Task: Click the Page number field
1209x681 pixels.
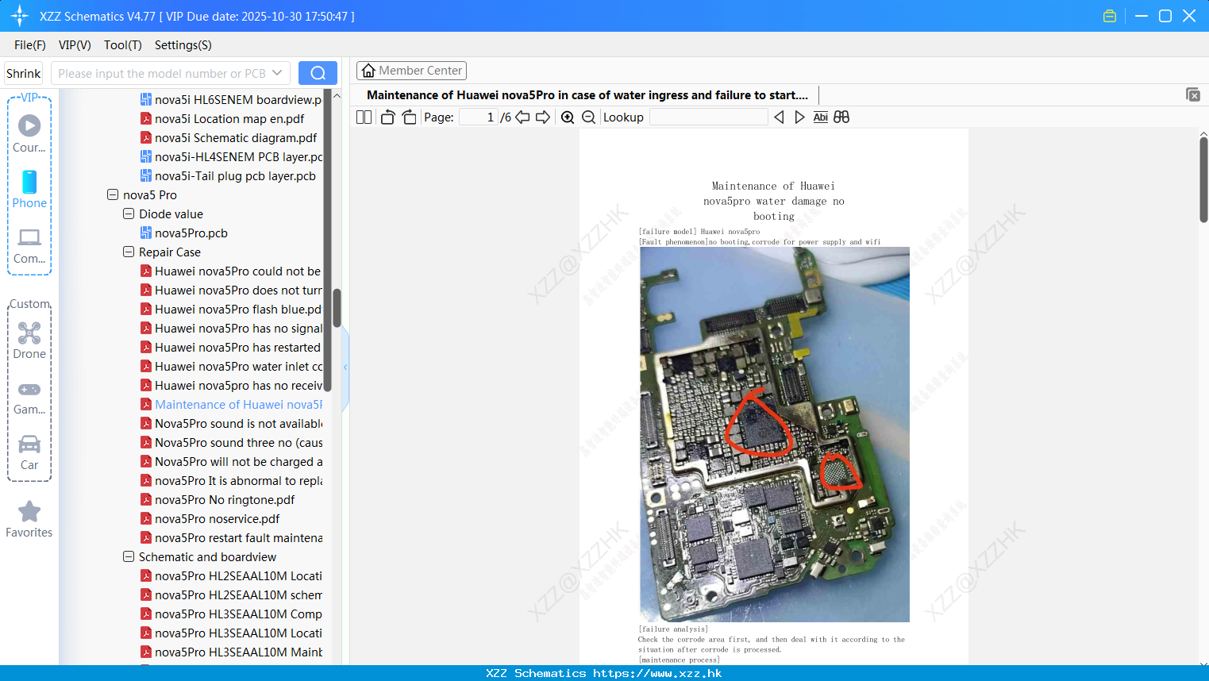Action: click(479, 117)
